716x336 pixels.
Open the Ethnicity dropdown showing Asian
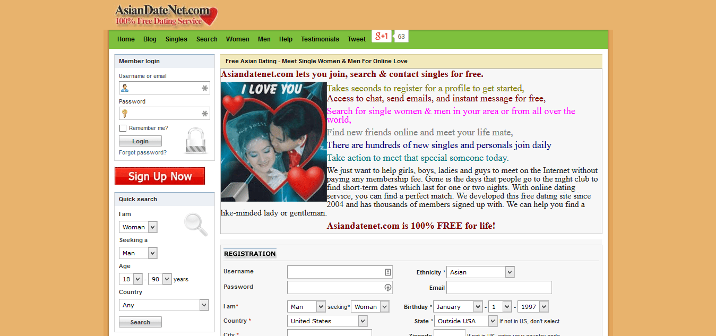coord(480,272)
